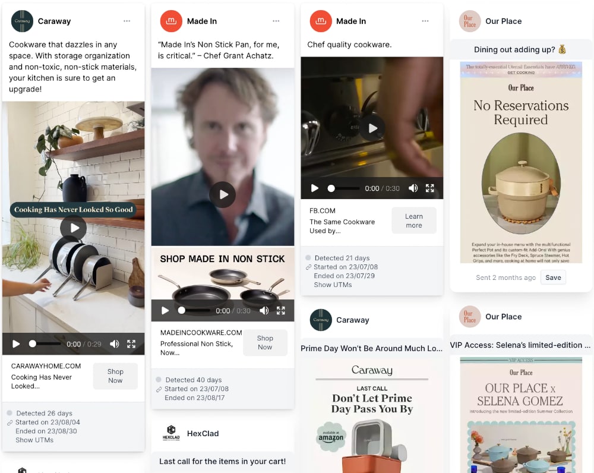Click Learn more on the FB.COM ad

[x=413, y=220]
